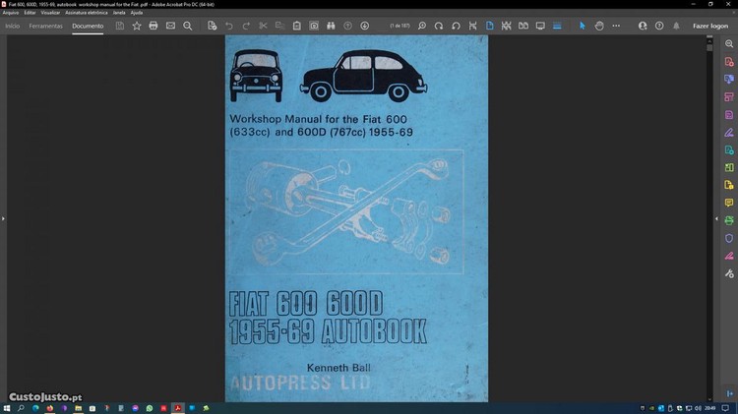The width and height of the screenshot is (738, 414).
Task: Open the comment tool in the right sidebar
Action: (729, 203)
